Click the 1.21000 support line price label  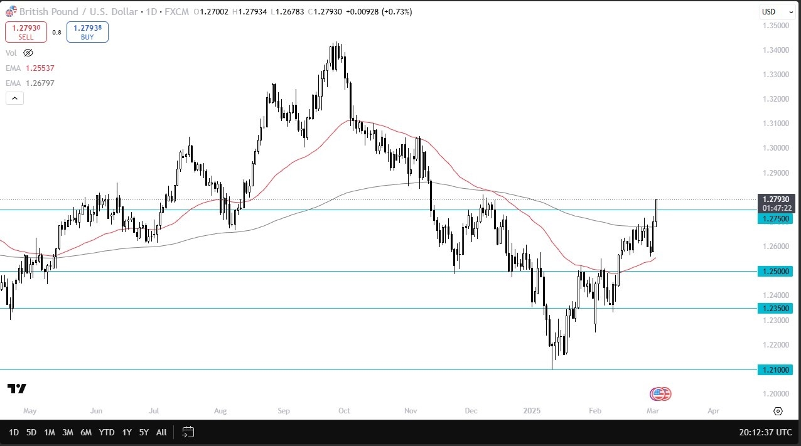point(777,369)
